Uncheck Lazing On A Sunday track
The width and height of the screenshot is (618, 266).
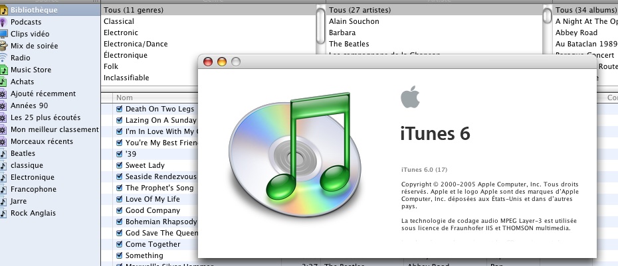[x=120, y=120]
